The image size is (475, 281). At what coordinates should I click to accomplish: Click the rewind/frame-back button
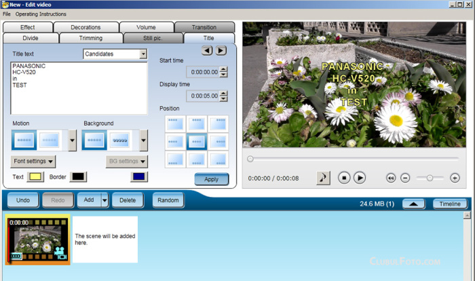[x=391, y=178]
